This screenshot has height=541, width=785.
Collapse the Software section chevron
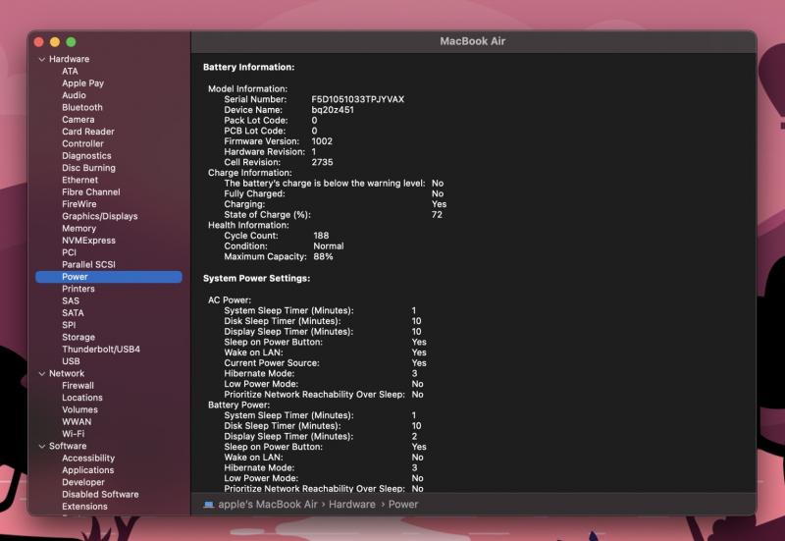(42, 447)
